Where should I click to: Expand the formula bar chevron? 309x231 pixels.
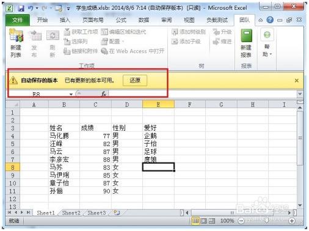[x=300, y=94]
